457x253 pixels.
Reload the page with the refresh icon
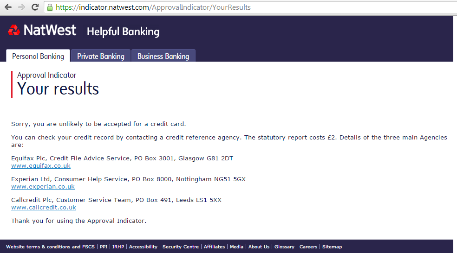pos(35,7)
